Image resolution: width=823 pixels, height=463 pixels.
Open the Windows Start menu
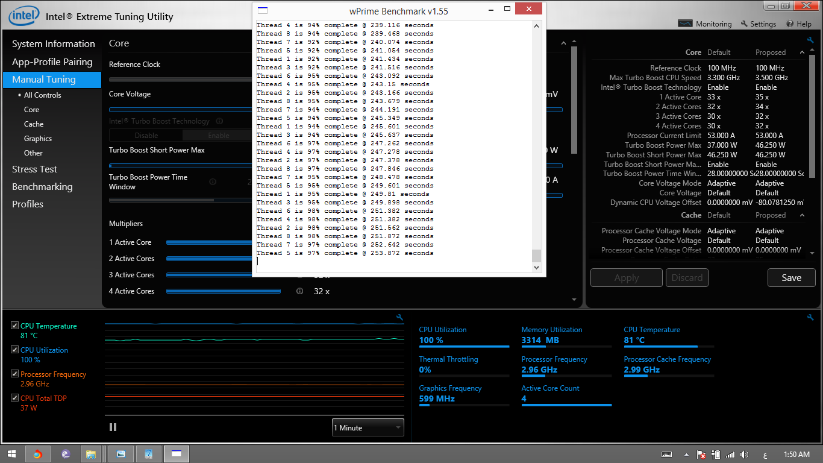(11, 454)
